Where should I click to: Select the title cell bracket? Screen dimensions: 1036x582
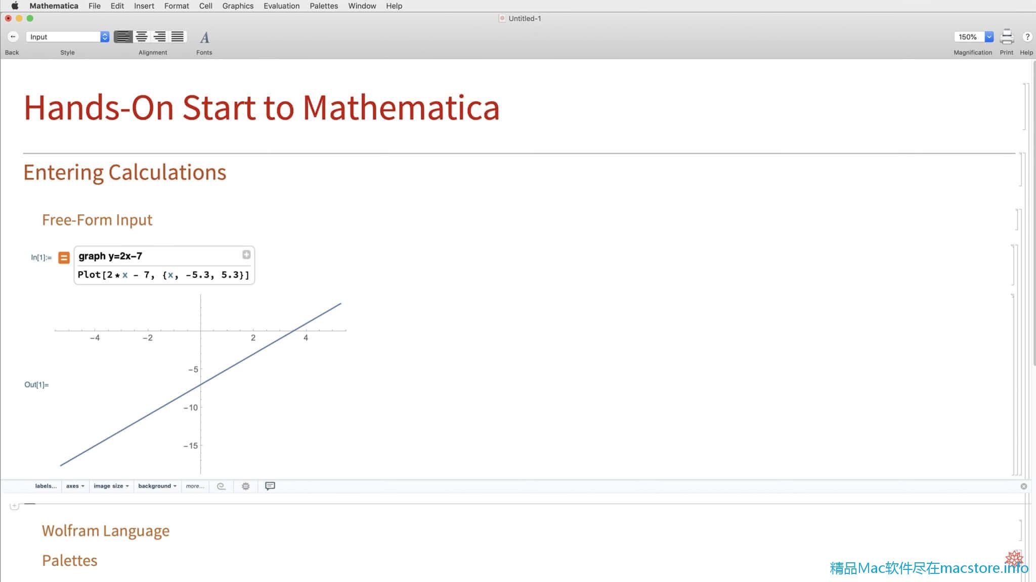point(1025,107)
